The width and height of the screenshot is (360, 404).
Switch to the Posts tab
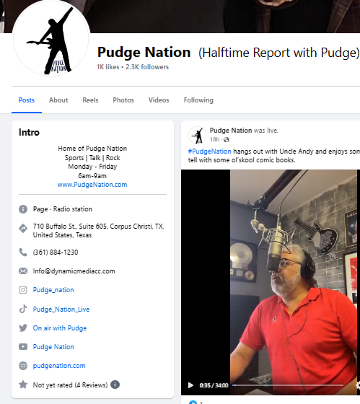point(27,100)
